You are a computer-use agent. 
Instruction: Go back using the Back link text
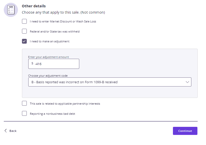pos(13,131)
